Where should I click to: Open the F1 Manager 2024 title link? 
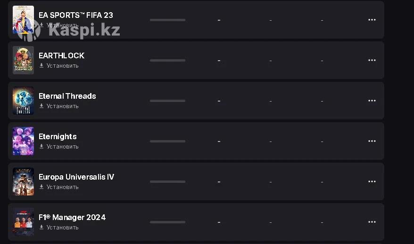click(72, 217)
